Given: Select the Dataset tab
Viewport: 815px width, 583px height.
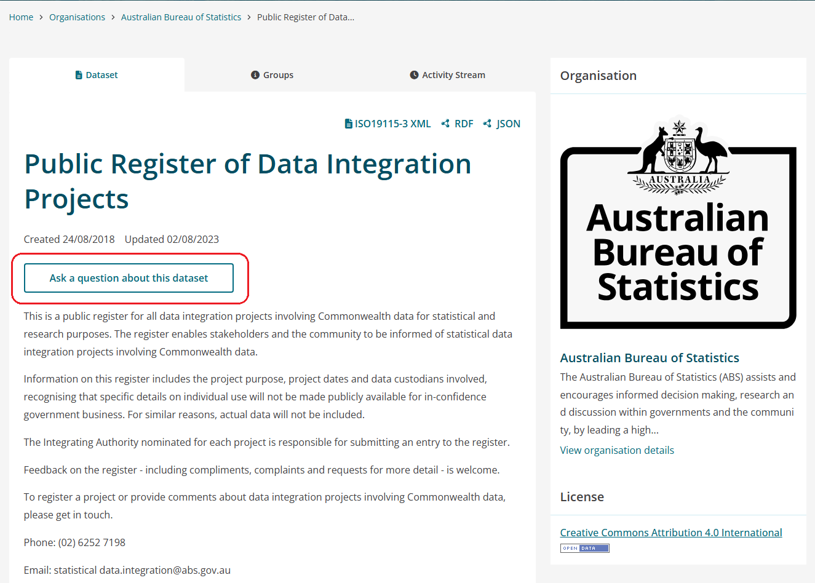Looking at the screenshot, I should [x=97, y=75].
